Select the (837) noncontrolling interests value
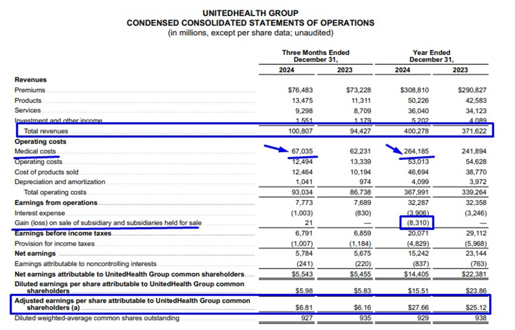 [x=420, y=264]
